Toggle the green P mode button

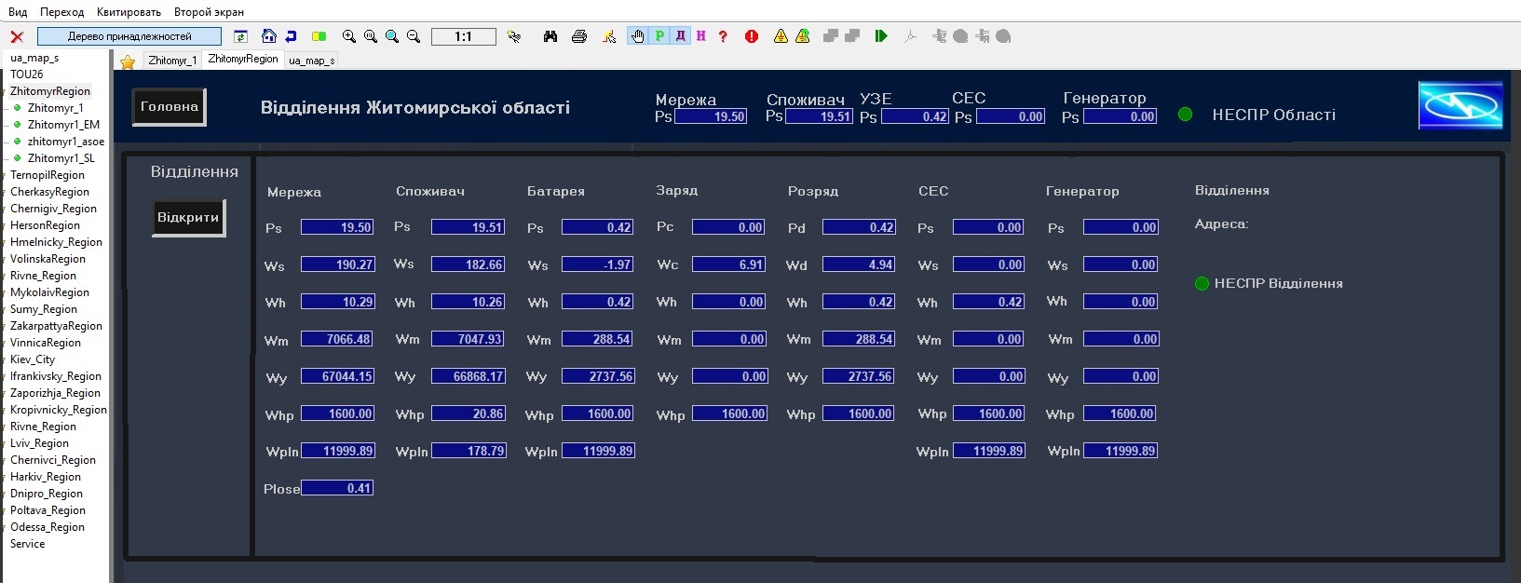pos(659,36)
